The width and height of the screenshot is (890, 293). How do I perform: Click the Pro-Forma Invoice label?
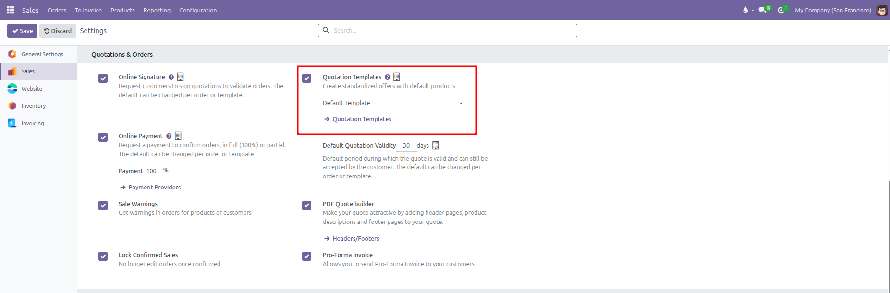(x=348, y=255)
